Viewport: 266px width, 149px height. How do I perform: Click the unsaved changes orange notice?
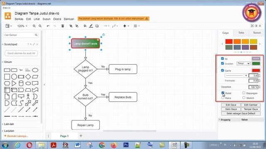(113, 19)
